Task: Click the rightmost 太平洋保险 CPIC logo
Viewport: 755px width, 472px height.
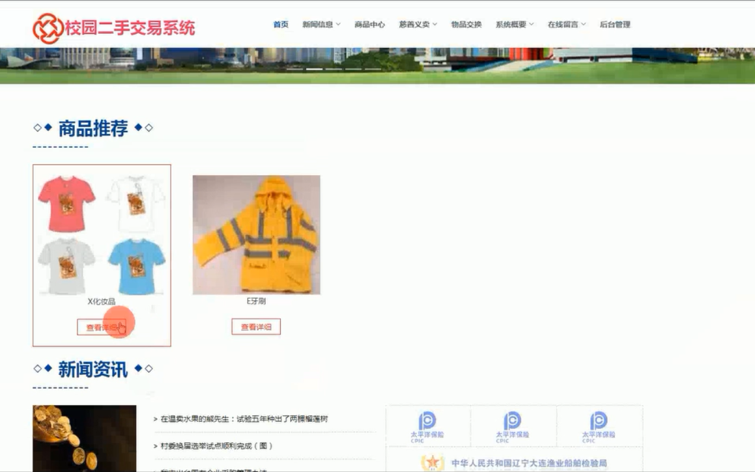Action: point(599,427)
